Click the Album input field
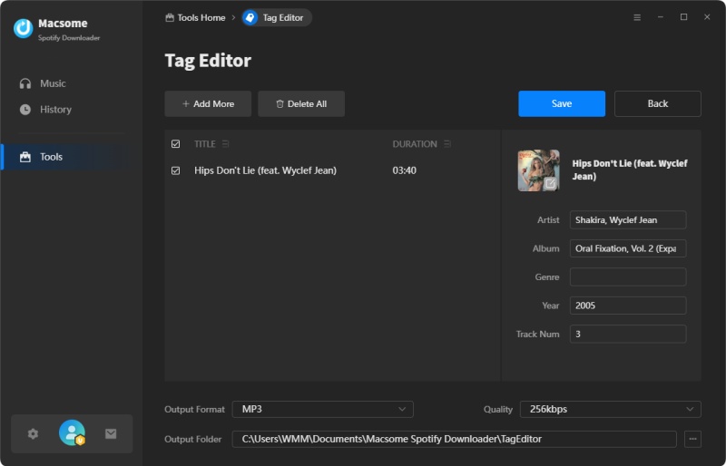Image resolution: width=726 pixels, height=466 pixels. 628,248
